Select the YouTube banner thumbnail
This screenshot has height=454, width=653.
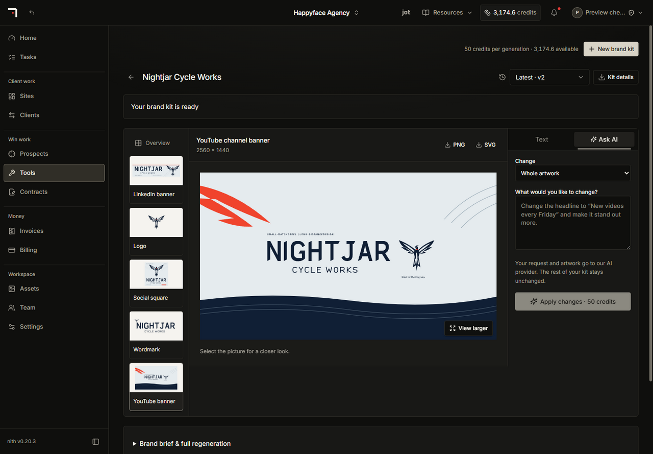coord(156,387)
